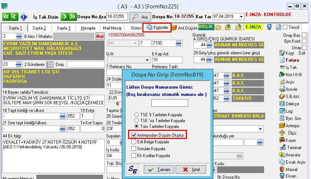311x179 pixels.
Task: Open Fatura from the right sidebar
Action: [289, 60]
